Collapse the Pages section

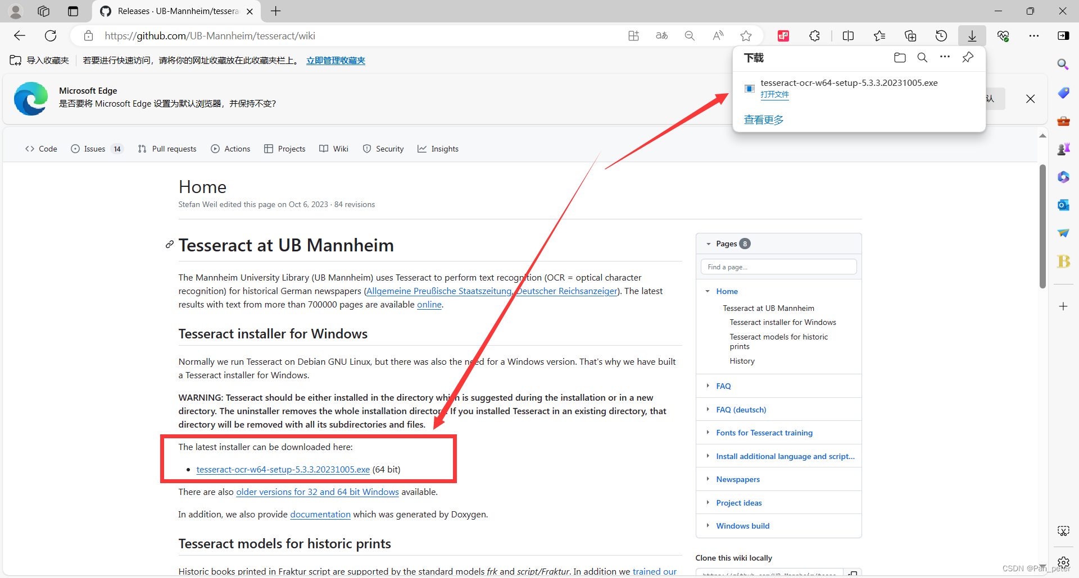pos(709,244)
